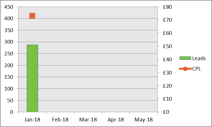
Task: Select the Leads legend text
Action: tap(199, 58)
